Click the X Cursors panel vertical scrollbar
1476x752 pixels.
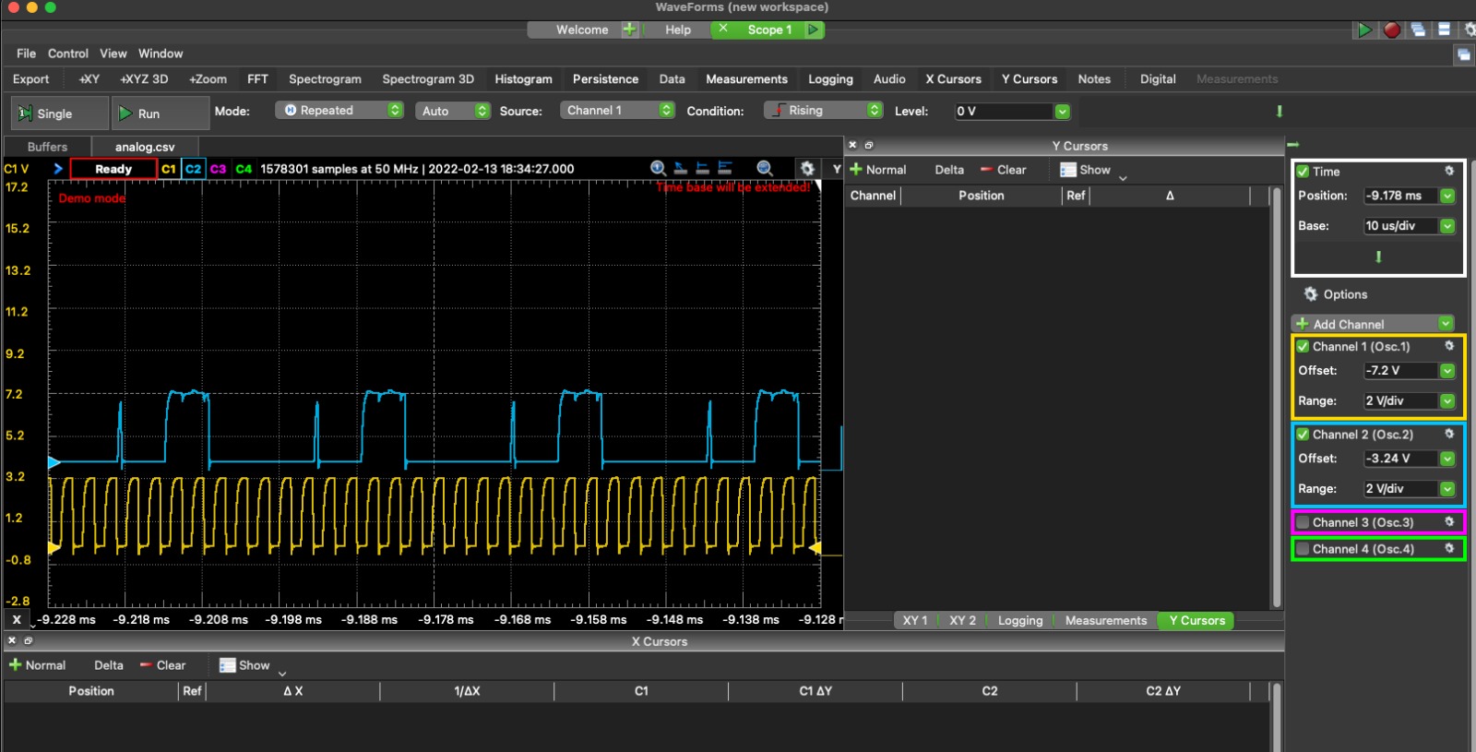click(1277, 717)
